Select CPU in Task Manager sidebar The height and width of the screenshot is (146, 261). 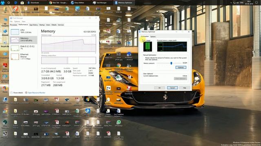pos(24,32)
